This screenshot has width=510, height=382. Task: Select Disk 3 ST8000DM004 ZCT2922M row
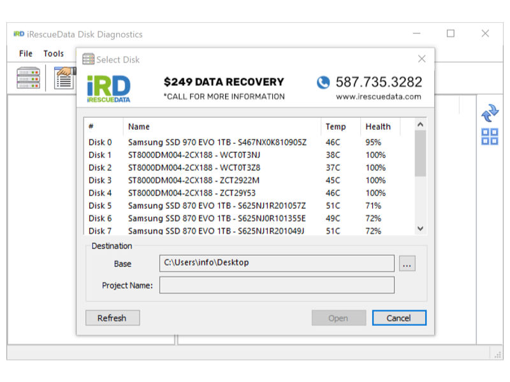pyautogui.click(x=249, y=180)
